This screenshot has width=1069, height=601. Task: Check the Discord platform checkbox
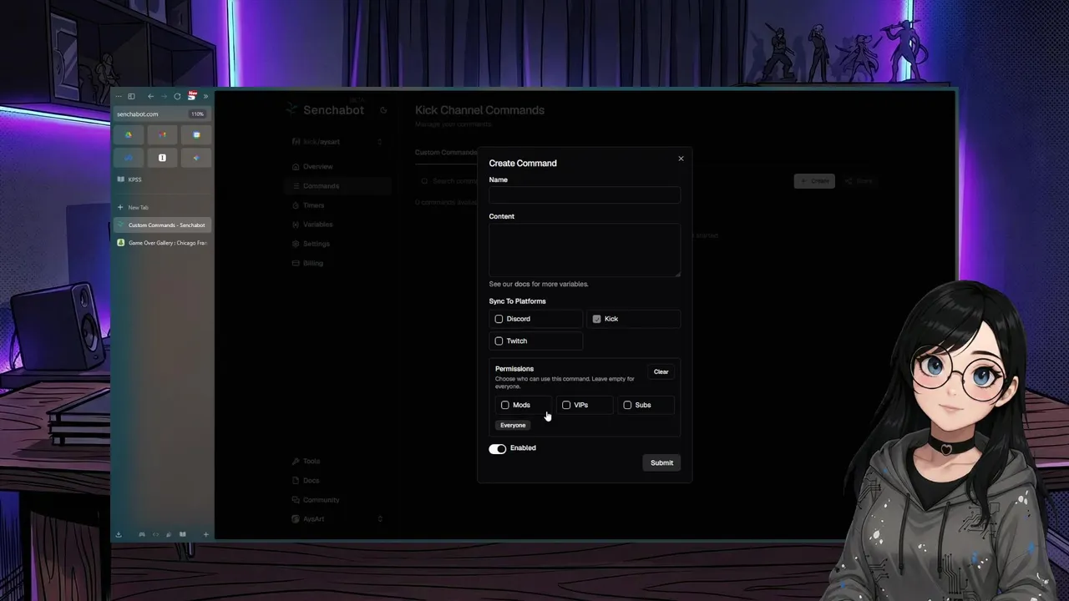point(499,319)
